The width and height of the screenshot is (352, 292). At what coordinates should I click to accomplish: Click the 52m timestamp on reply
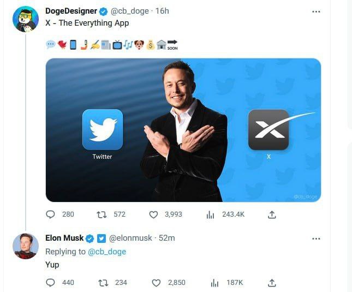166,239
